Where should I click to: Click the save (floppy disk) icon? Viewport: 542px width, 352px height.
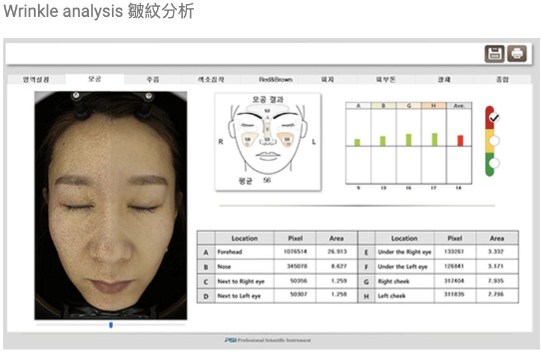tap(495, 53)
